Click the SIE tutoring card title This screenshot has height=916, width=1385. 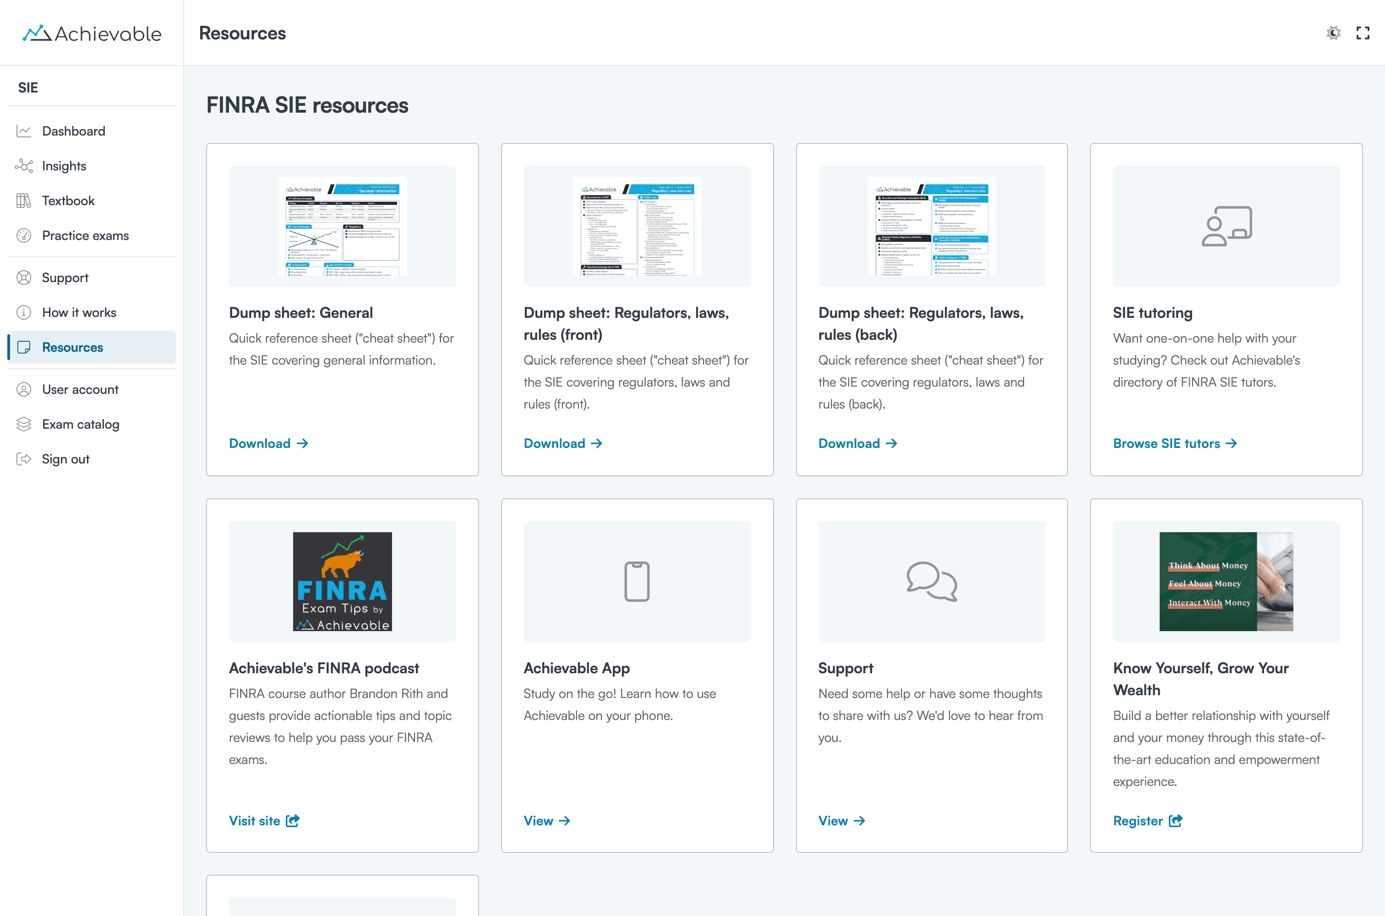[x=1152, y=312]
